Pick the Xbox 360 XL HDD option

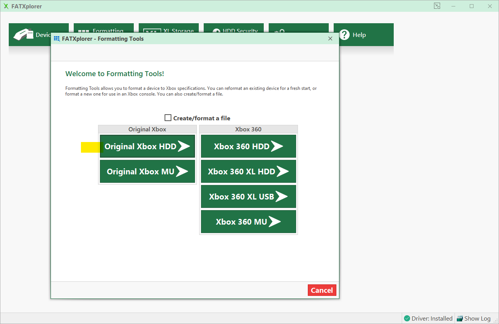tap(249, 171)
